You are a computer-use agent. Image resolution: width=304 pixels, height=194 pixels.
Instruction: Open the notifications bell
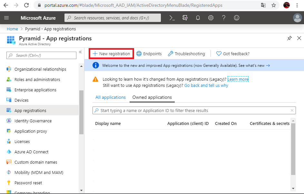(x=198, y=18)
